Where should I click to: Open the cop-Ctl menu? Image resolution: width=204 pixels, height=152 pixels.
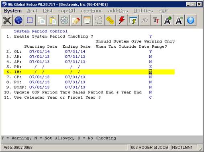pyautogui.click(x=67, y=11)
